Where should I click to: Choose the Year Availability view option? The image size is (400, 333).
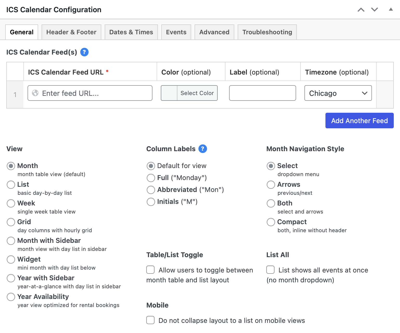click(x=11, y=297)
